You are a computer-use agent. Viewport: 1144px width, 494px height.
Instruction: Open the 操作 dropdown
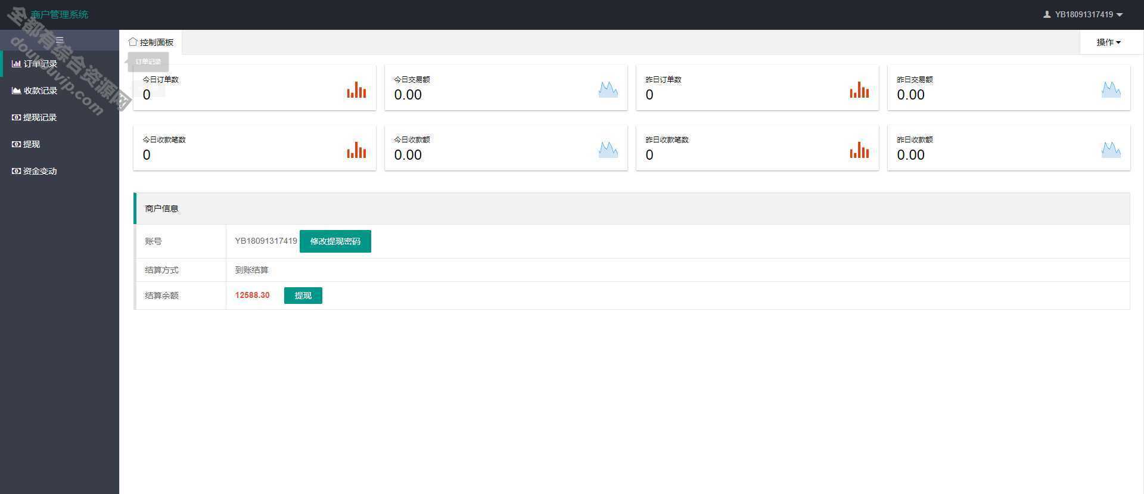coord(1108,42)
